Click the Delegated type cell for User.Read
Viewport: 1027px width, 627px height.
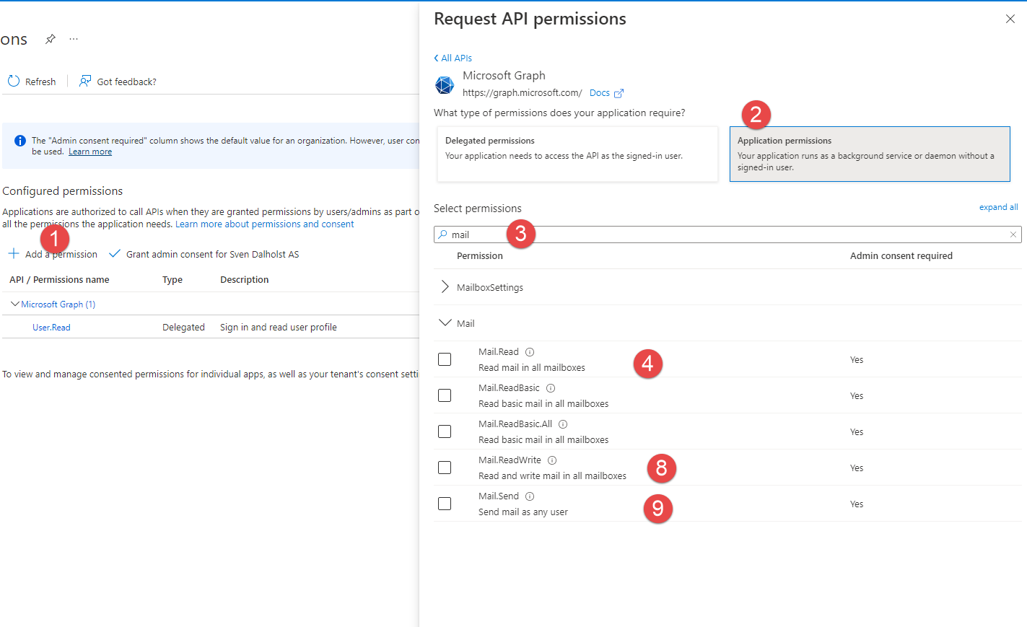click(183, 328)
